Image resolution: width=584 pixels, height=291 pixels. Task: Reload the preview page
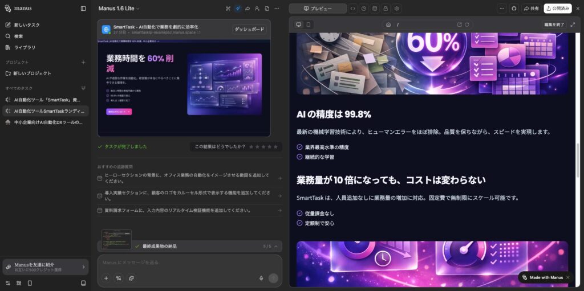(x=467, y=24)
